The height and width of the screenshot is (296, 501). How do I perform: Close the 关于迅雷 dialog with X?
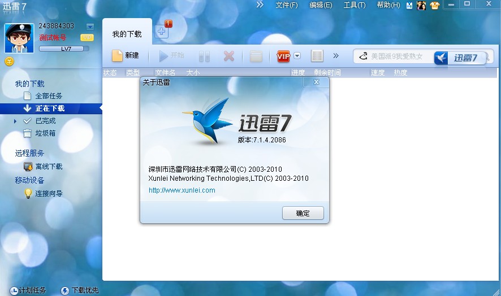point(316,82)
